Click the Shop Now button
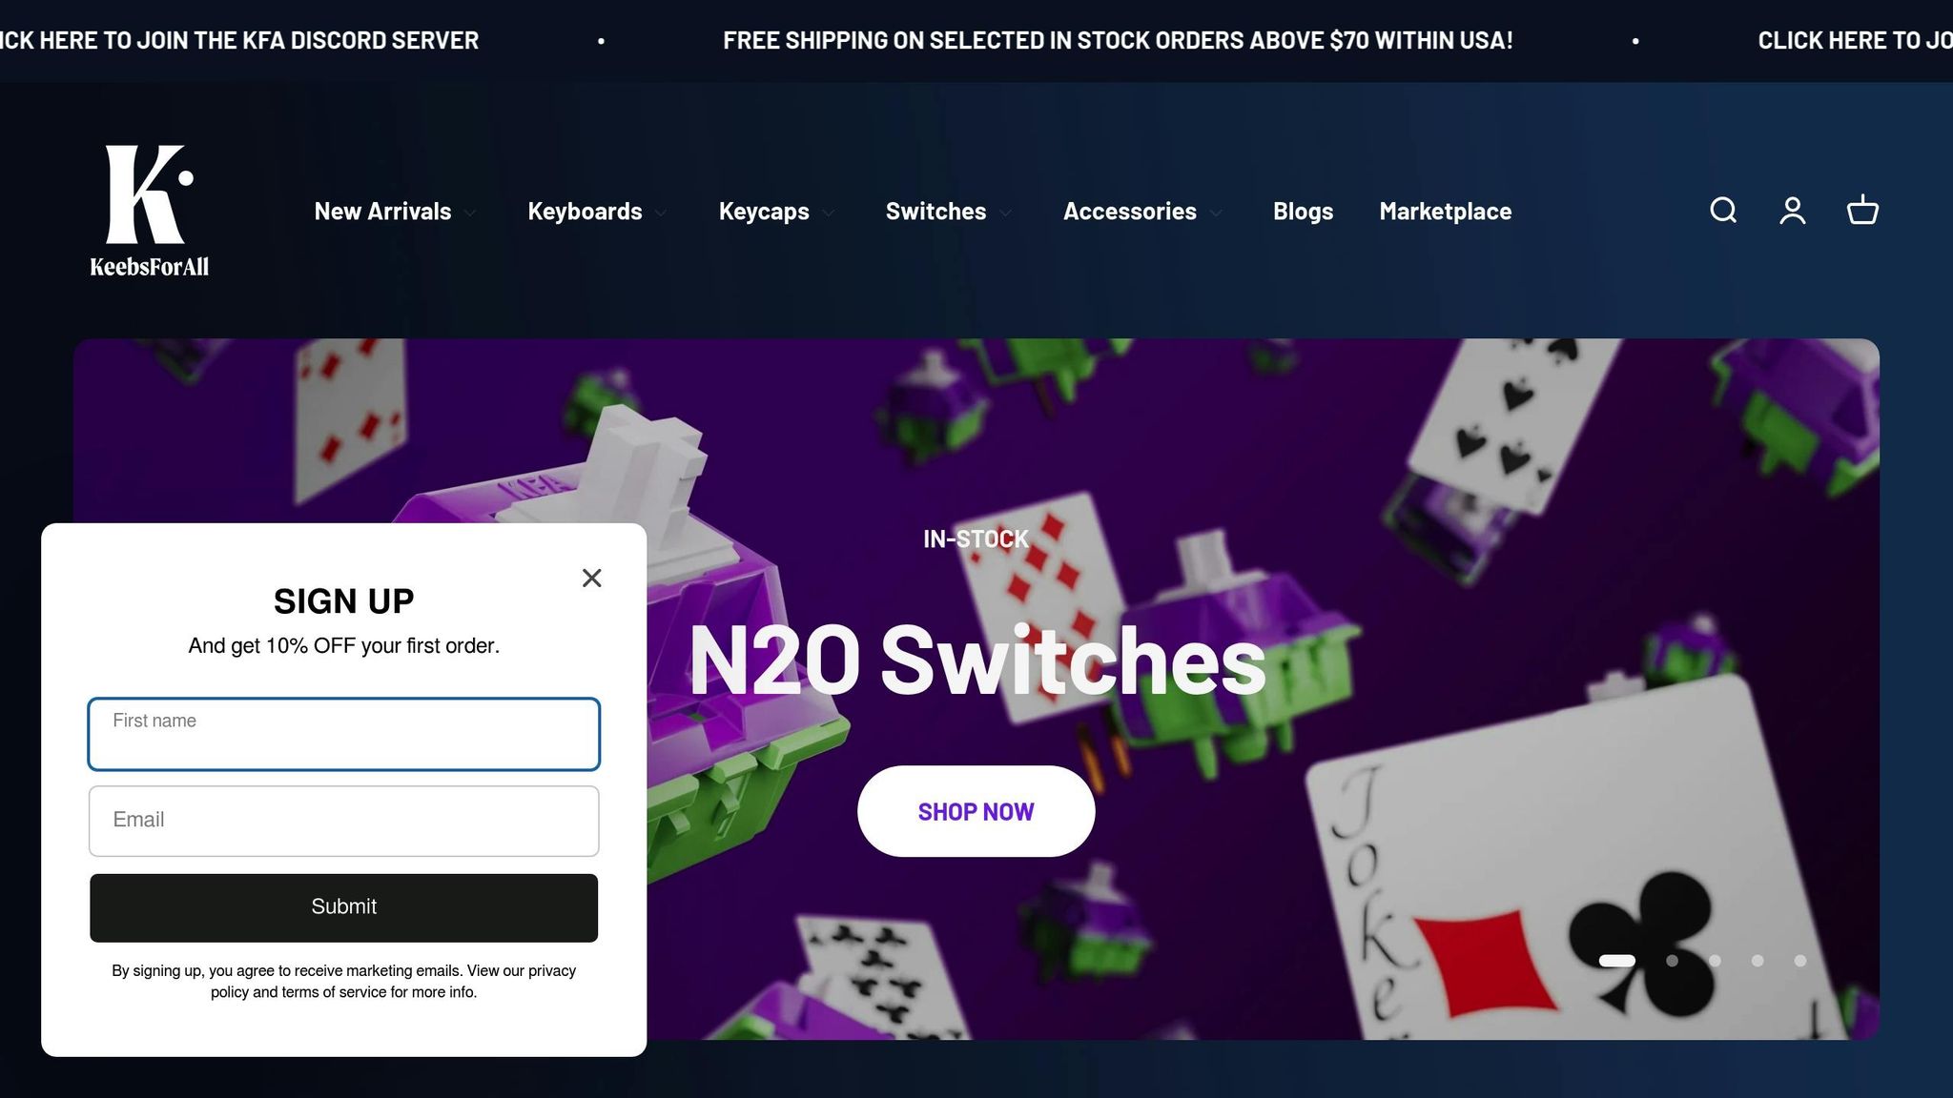1953x1098 pixels. (x=976, y=811)
